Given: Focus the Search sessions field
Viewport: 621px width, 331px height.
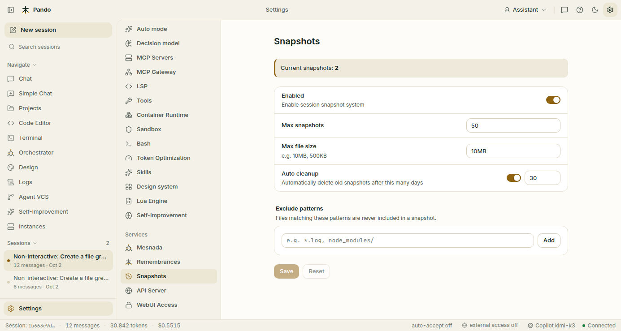Looking at the screenshot, I should [58, 47].
